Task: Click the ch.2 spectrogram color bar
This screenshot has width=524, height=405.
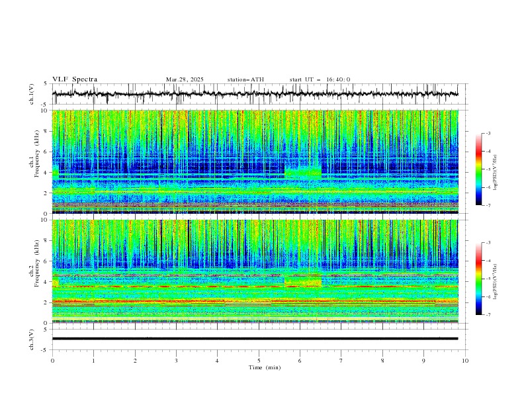Action: click(x=478, y=279)
